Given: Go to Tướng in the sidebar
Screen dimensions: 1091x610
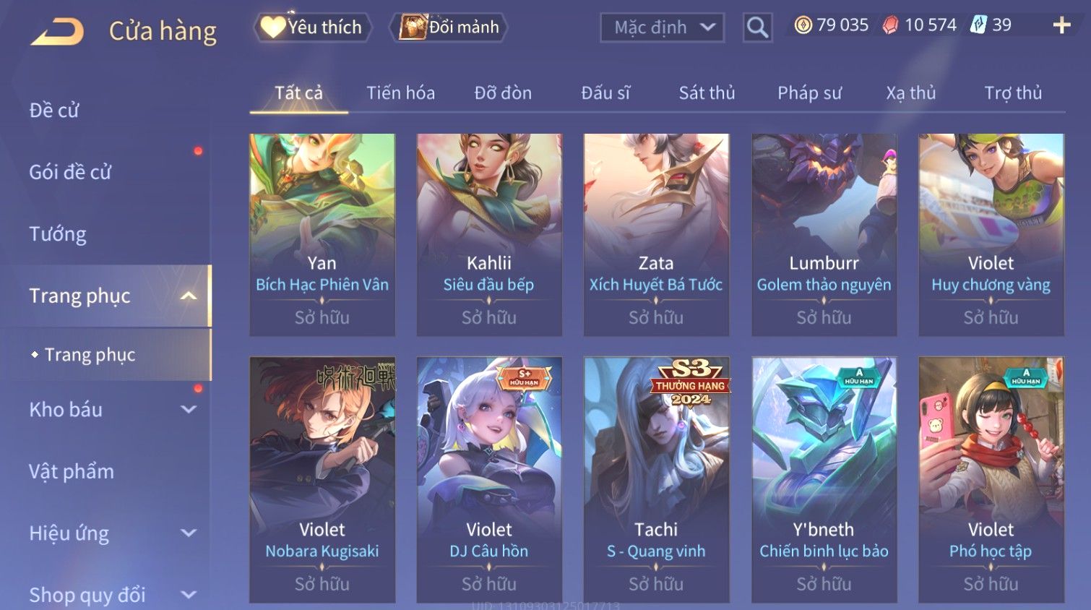Looking at the screenshot, I should point(57,234).
